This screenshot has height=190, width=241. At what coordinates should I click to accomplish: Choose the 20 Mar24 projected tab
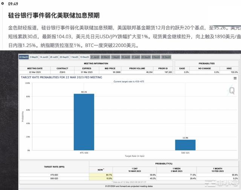click(x=105, y=57)
